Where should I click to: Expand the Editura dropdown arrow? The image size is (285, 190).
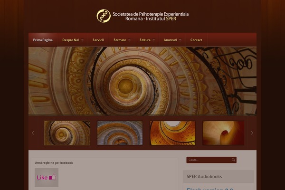pyautogui.click(x=153, y=40)
